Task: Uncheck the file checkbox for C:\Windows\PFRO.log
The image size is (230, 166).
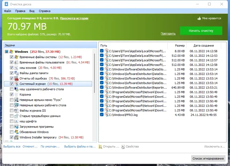Action: click(102, 115)
